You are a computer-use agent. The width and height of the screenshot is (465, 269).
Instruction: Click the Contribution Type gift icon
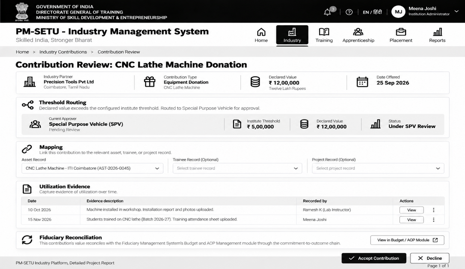pyautogui.click(x=150, y=82)
